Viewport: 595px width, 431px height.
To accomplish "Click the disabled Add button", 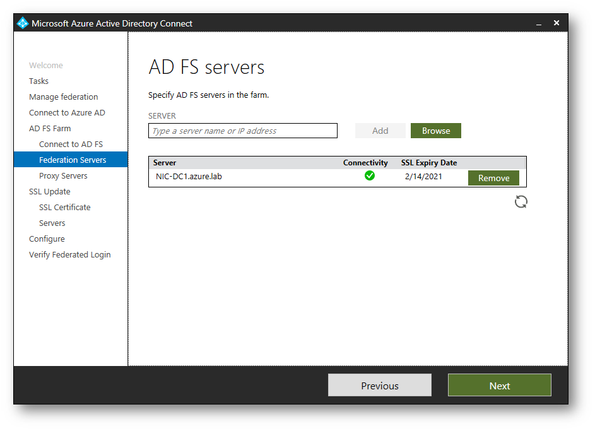I will (x=380, y=131).
